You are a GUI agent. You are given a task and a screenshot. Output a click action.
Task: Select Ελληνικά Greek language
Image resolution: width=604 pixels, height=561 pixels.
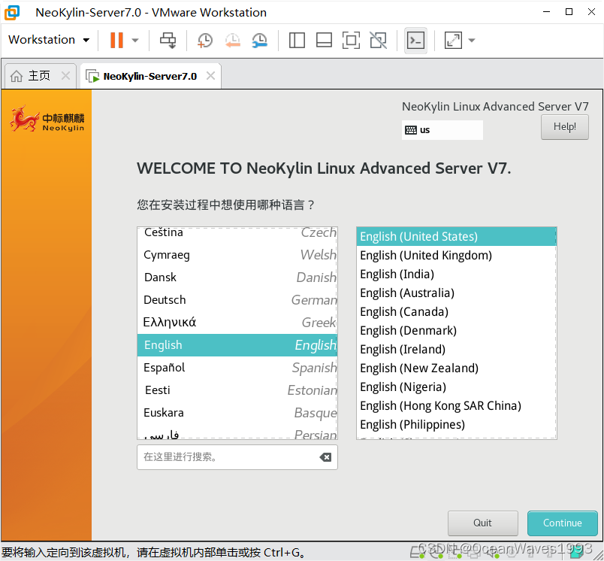point(237,323)
